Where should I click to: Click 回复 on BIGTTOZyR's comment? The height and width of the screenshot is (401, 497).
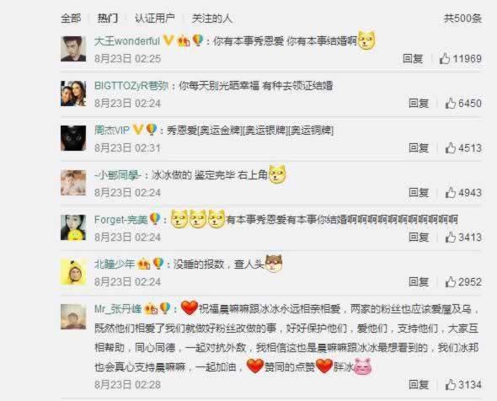click(x=419, y=104)
